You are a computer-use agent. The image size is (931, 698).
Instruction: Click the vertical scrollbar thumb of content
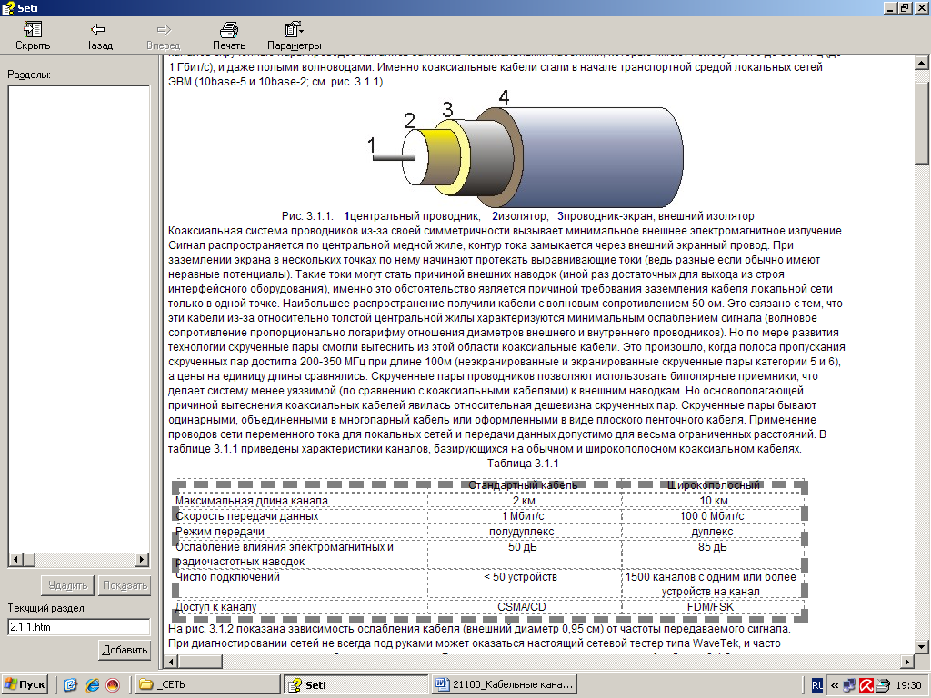click(x=922, y=124)
